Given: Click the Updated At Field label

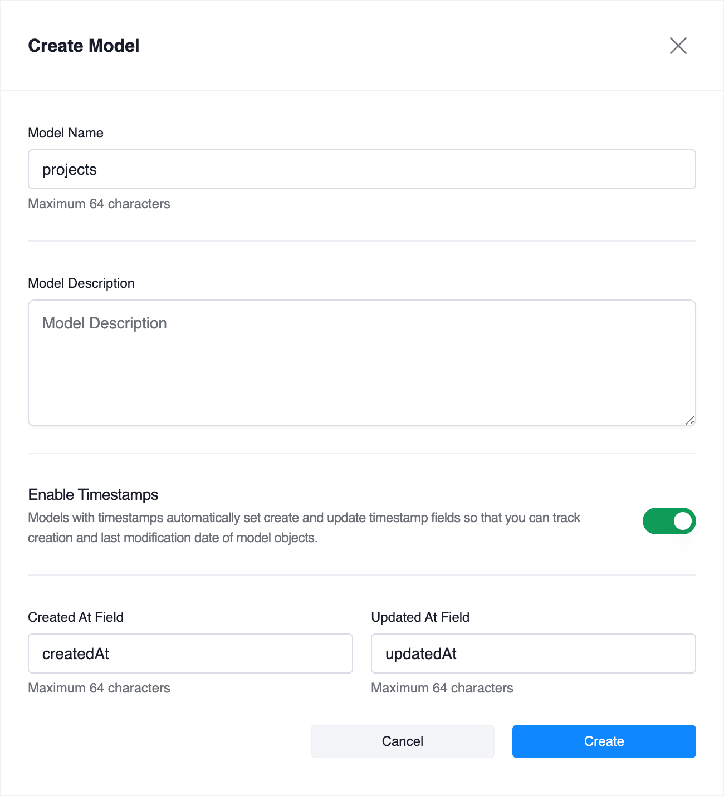Looking at the screenshot, I should coord(420,617).
